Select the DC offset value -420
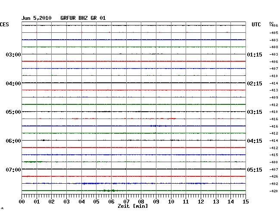The height and width of the screenshot is (213, 280). click(x=274, y=191)
